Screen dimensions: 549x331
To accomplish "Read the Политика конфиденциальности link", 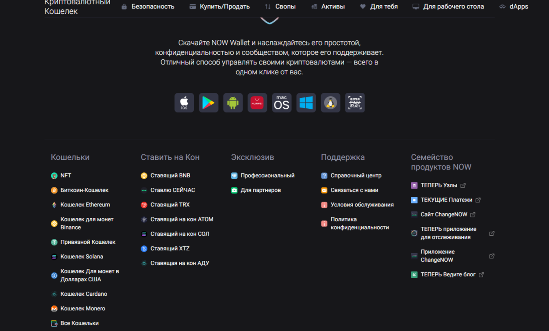I will (x=360, y=224).
